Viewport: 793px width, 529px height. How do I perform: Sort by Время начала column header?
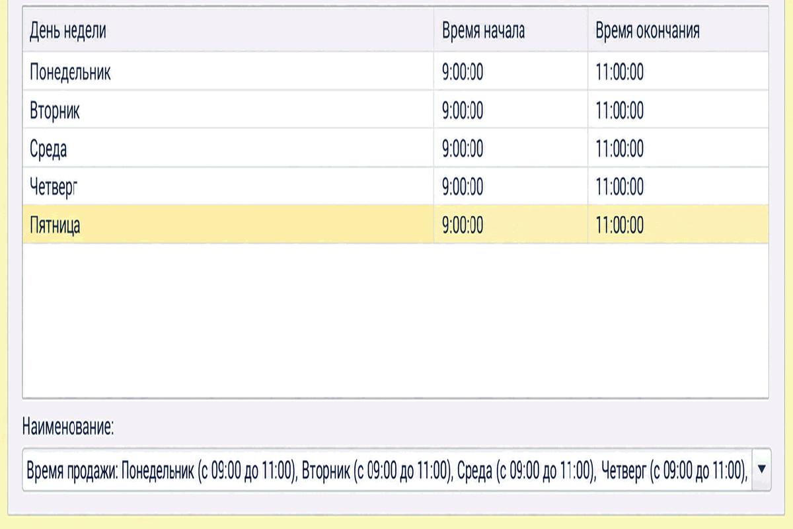click(511, 31)
